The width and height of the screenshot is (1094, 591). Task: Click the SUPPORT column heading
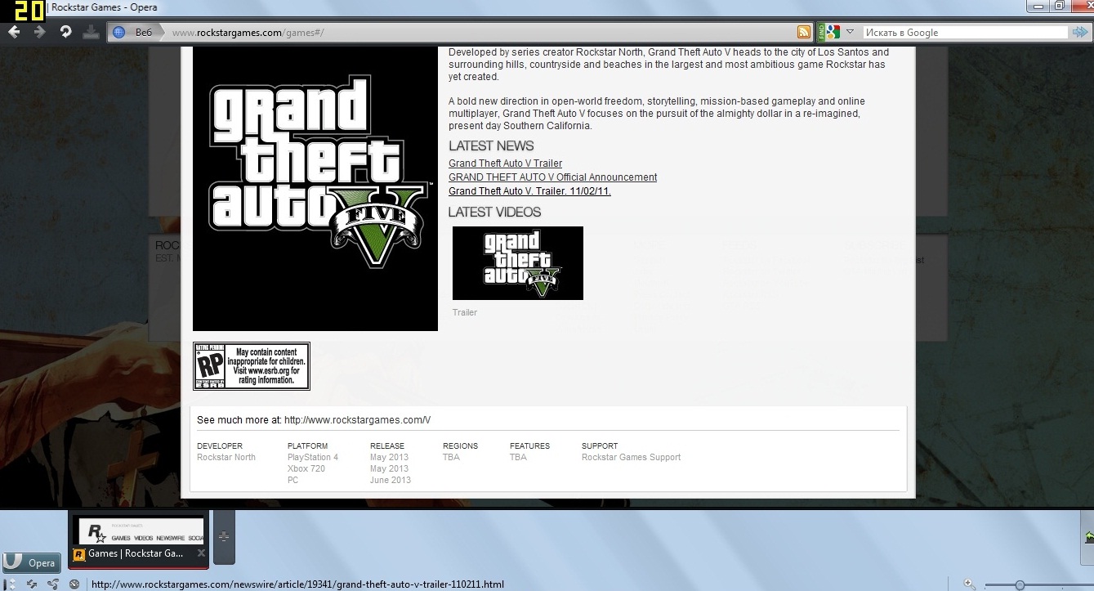[x=600, y=446]
